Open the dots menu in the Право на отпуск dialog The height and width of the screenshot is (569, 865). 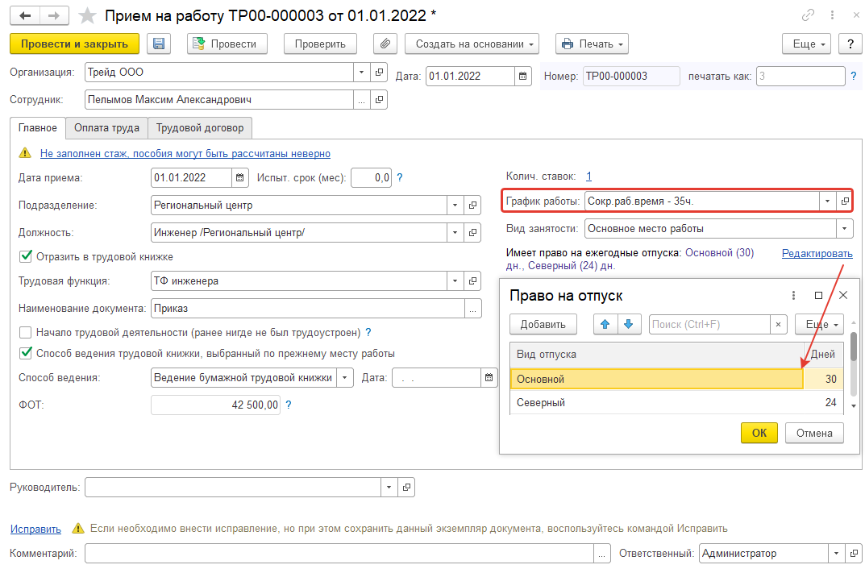pyautogui.click(x=793, y=296)
